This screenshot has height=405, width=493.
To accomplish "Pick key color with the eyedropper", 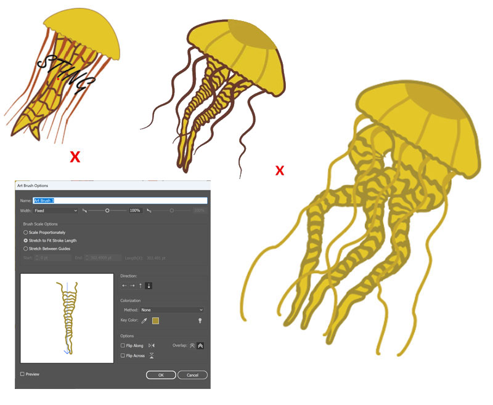I will pos(145,321).
